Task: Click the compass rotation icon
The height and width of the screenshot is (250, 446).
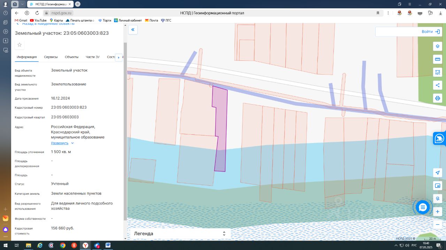Action: point(438,199)
